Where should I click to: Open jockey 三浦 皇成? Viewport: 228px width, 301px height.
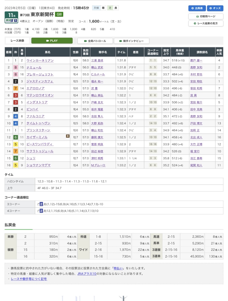97,61
